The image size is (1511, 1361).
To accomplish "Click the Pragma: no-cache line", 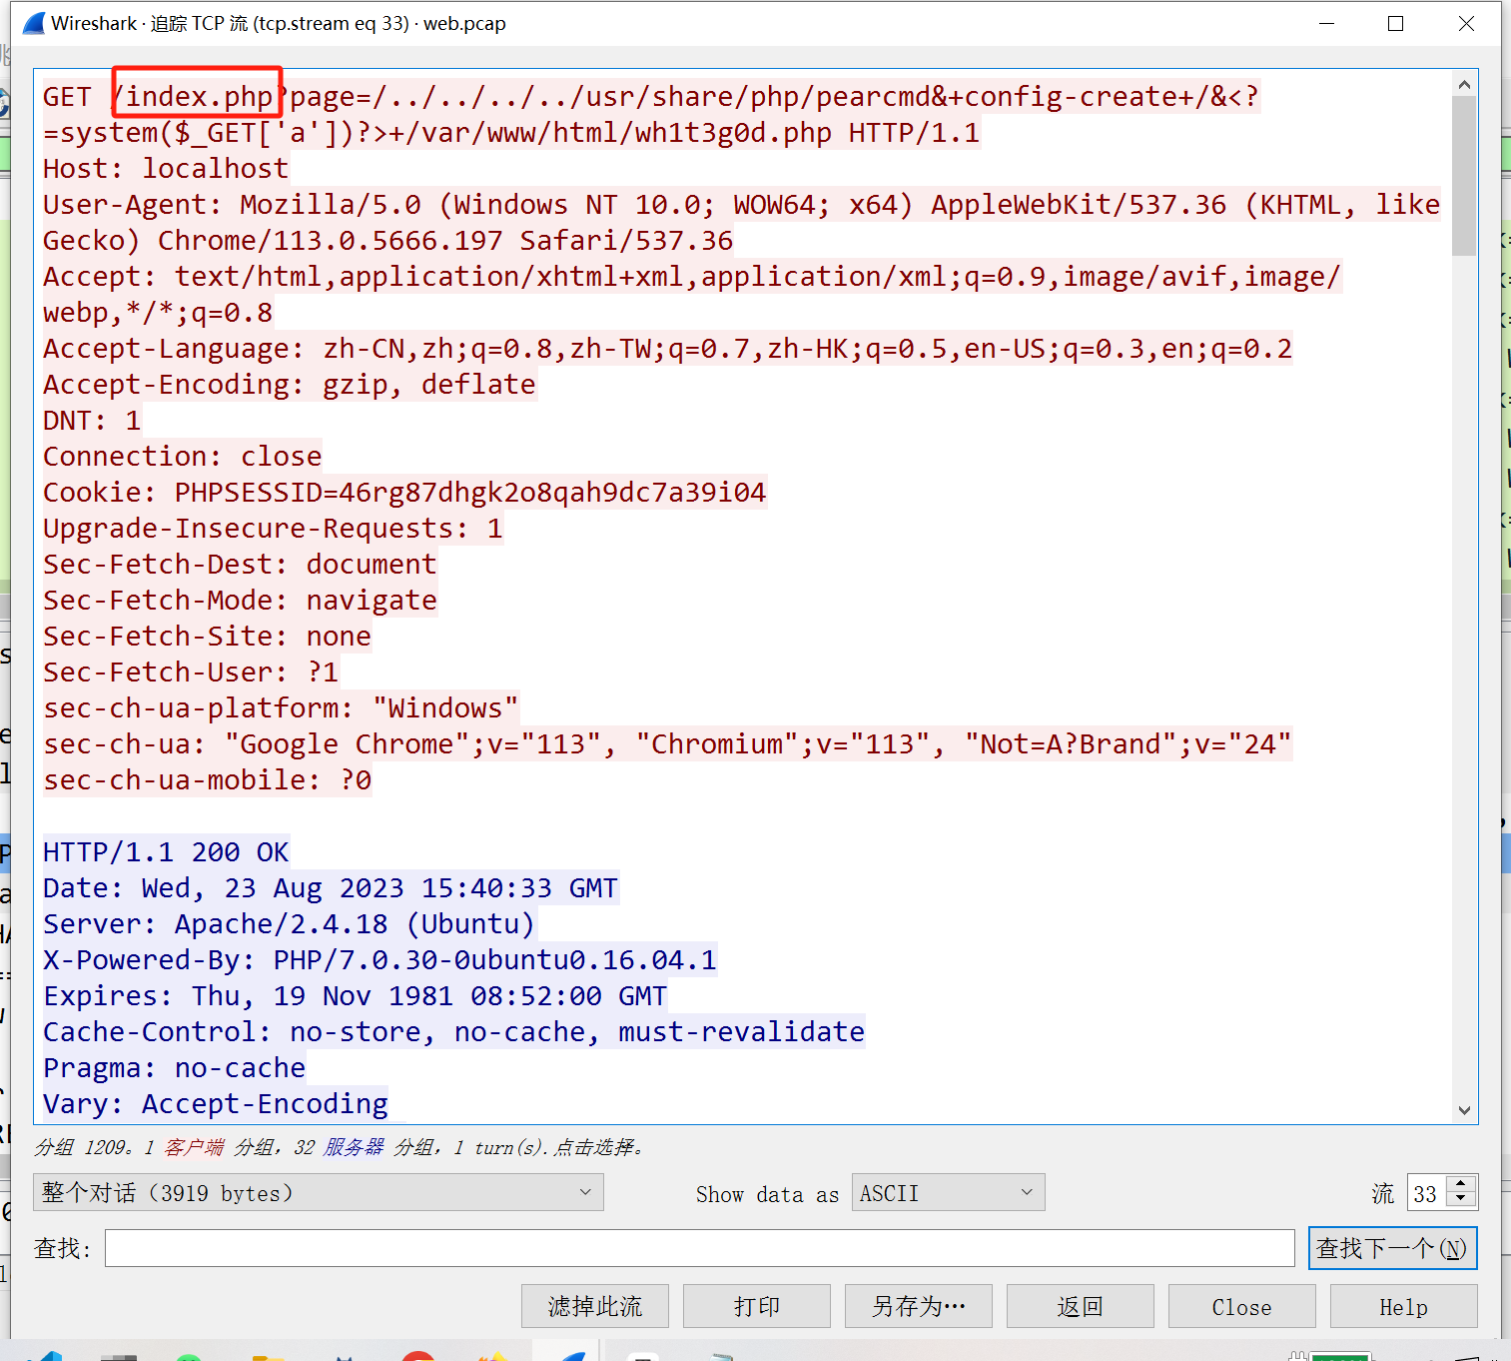I will 174,1067.
